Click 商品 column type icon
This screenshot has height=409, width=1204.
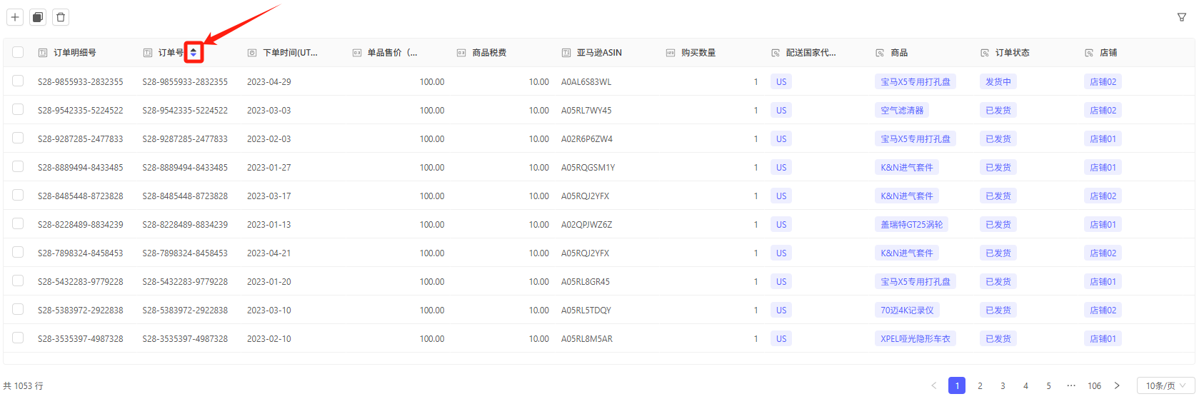pos(880,53)
